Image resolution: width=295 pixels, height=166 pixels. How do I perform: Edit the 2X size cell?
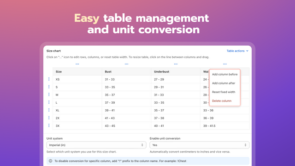coord(77,118)
